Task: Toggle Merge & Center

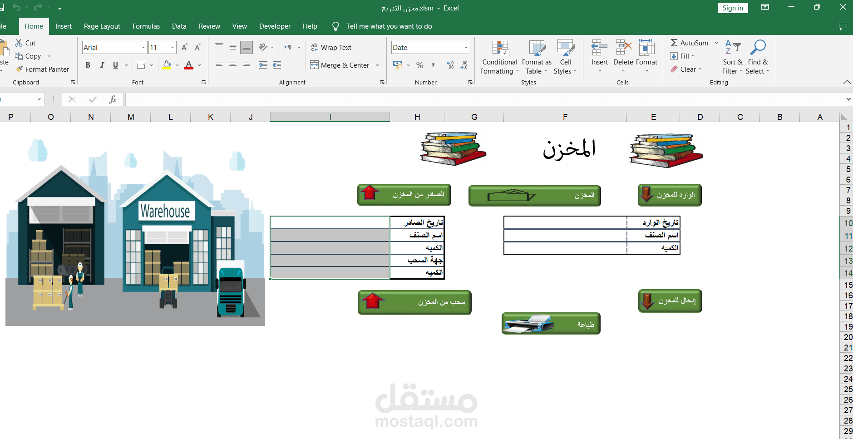Action: 340,65
